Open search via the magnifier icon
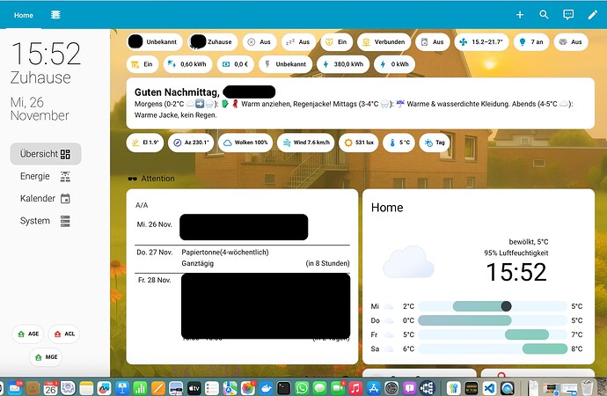607x396 pixels. pyautogui.click(x=544, y=15)
